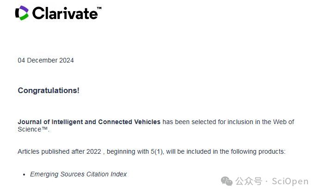Click the SciOpen watermark text
319x194 pixels.
pos(290,181)
